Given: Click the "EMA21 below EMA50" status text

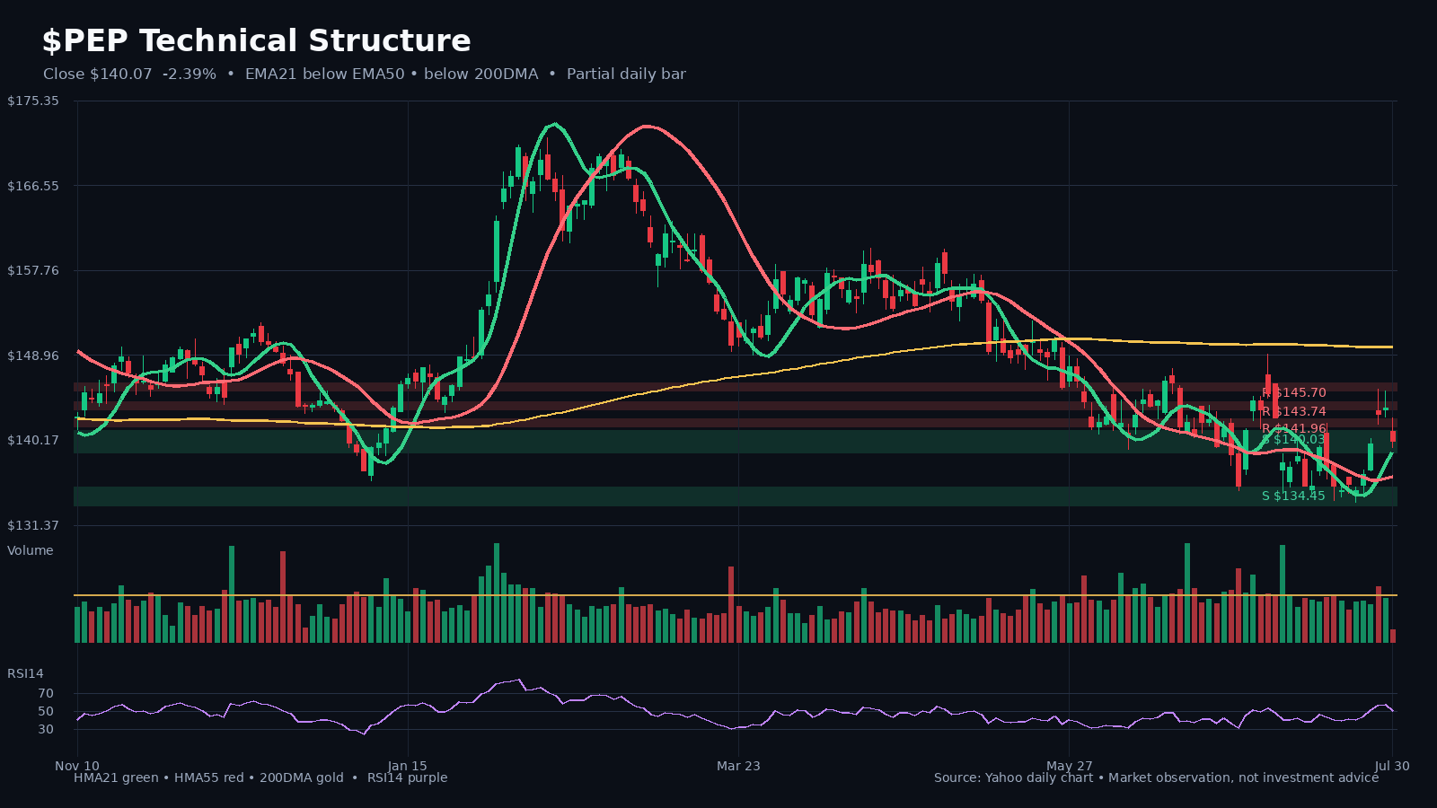Looking at the screenshot, I should [325, 75].
